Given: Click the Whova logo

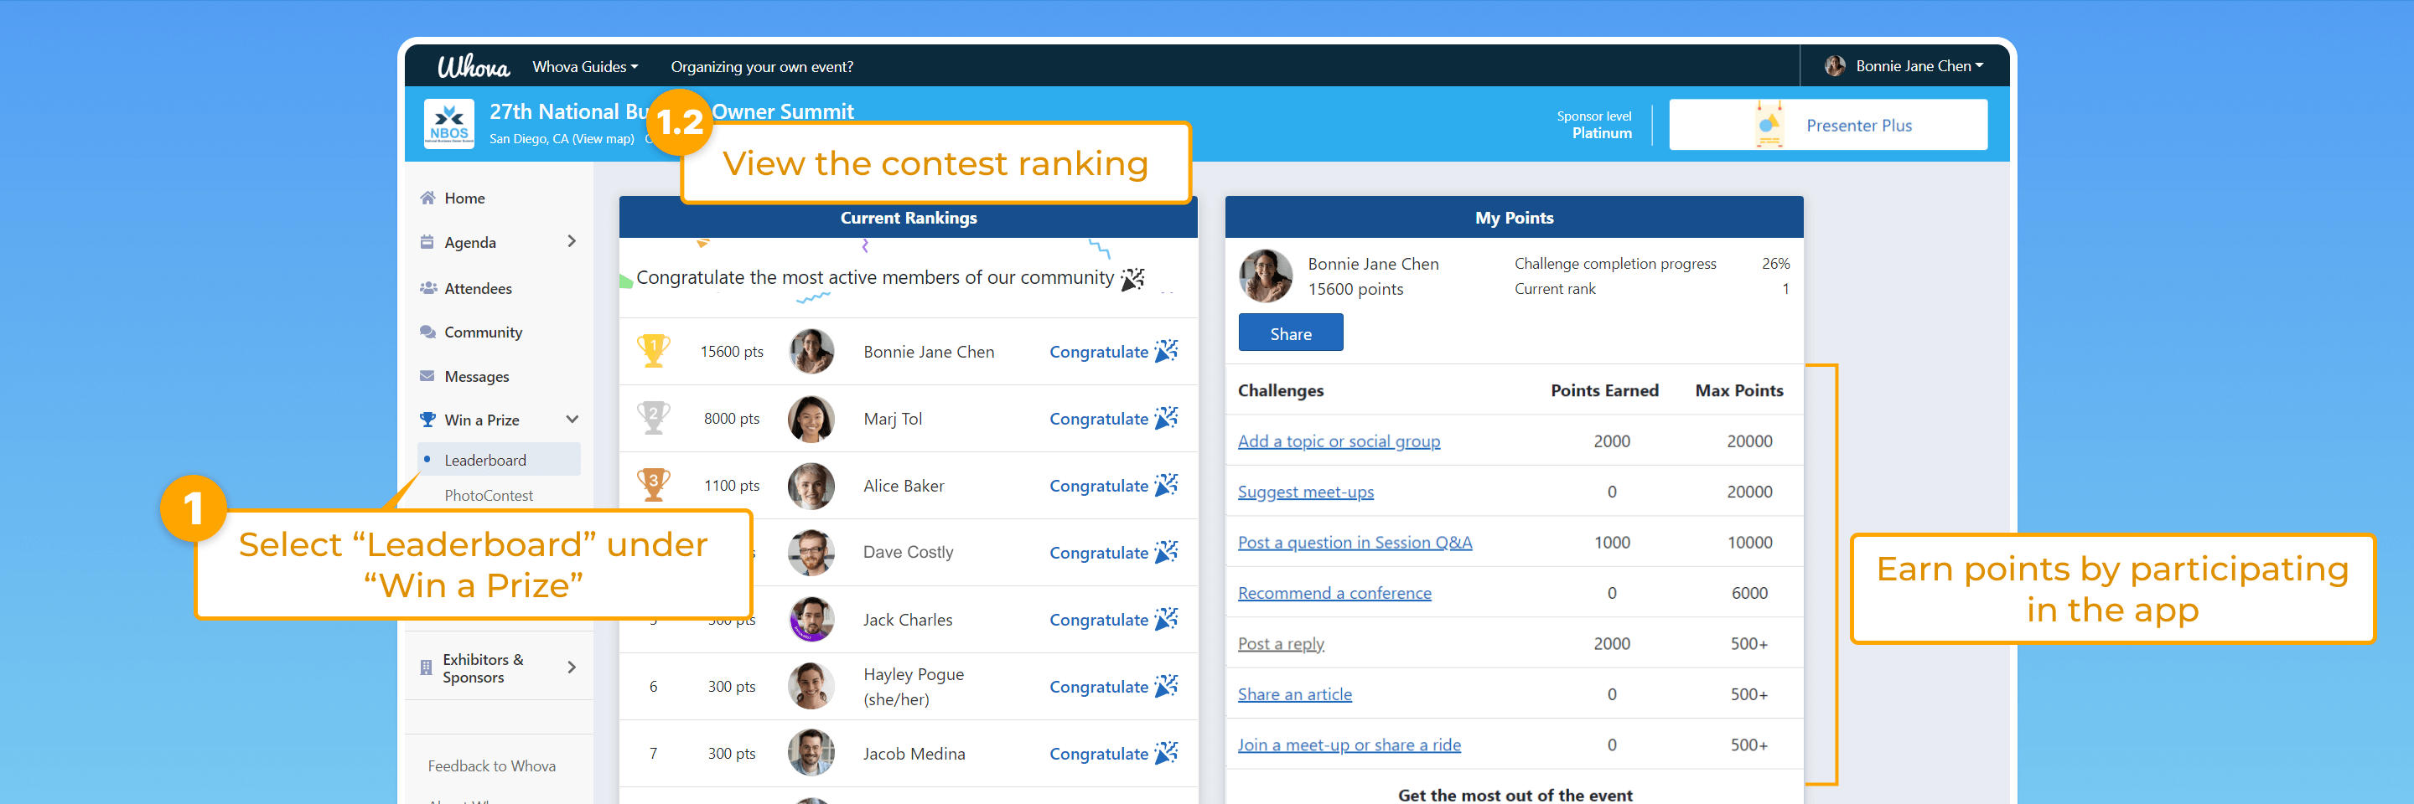Looking at the screenshot, I should (x=474, y=66).
